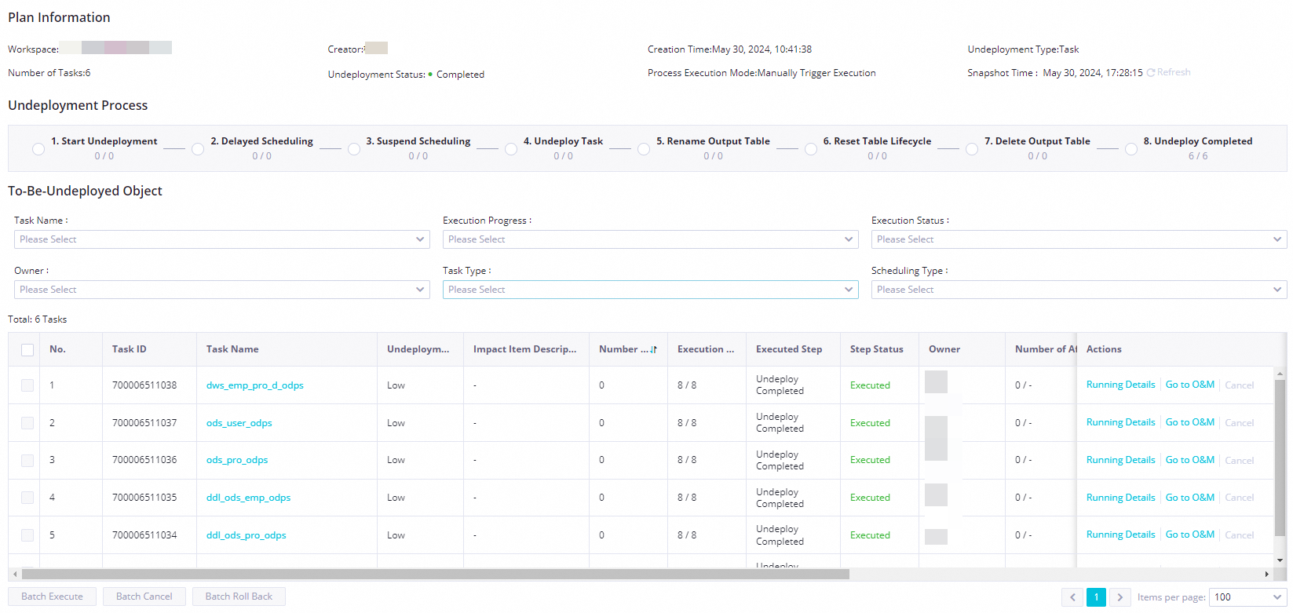Go to O&M for task 700006511038

click(x=1190, y=385)
